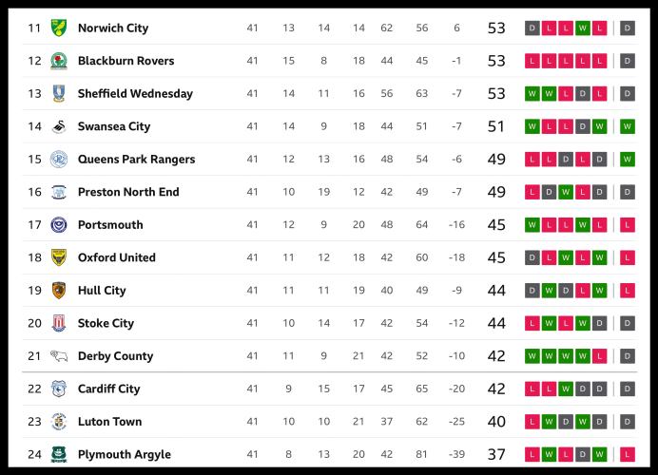Click the Queens Park Rangers badge
Screen dimensions: 658x475
(x=59, y=160)
